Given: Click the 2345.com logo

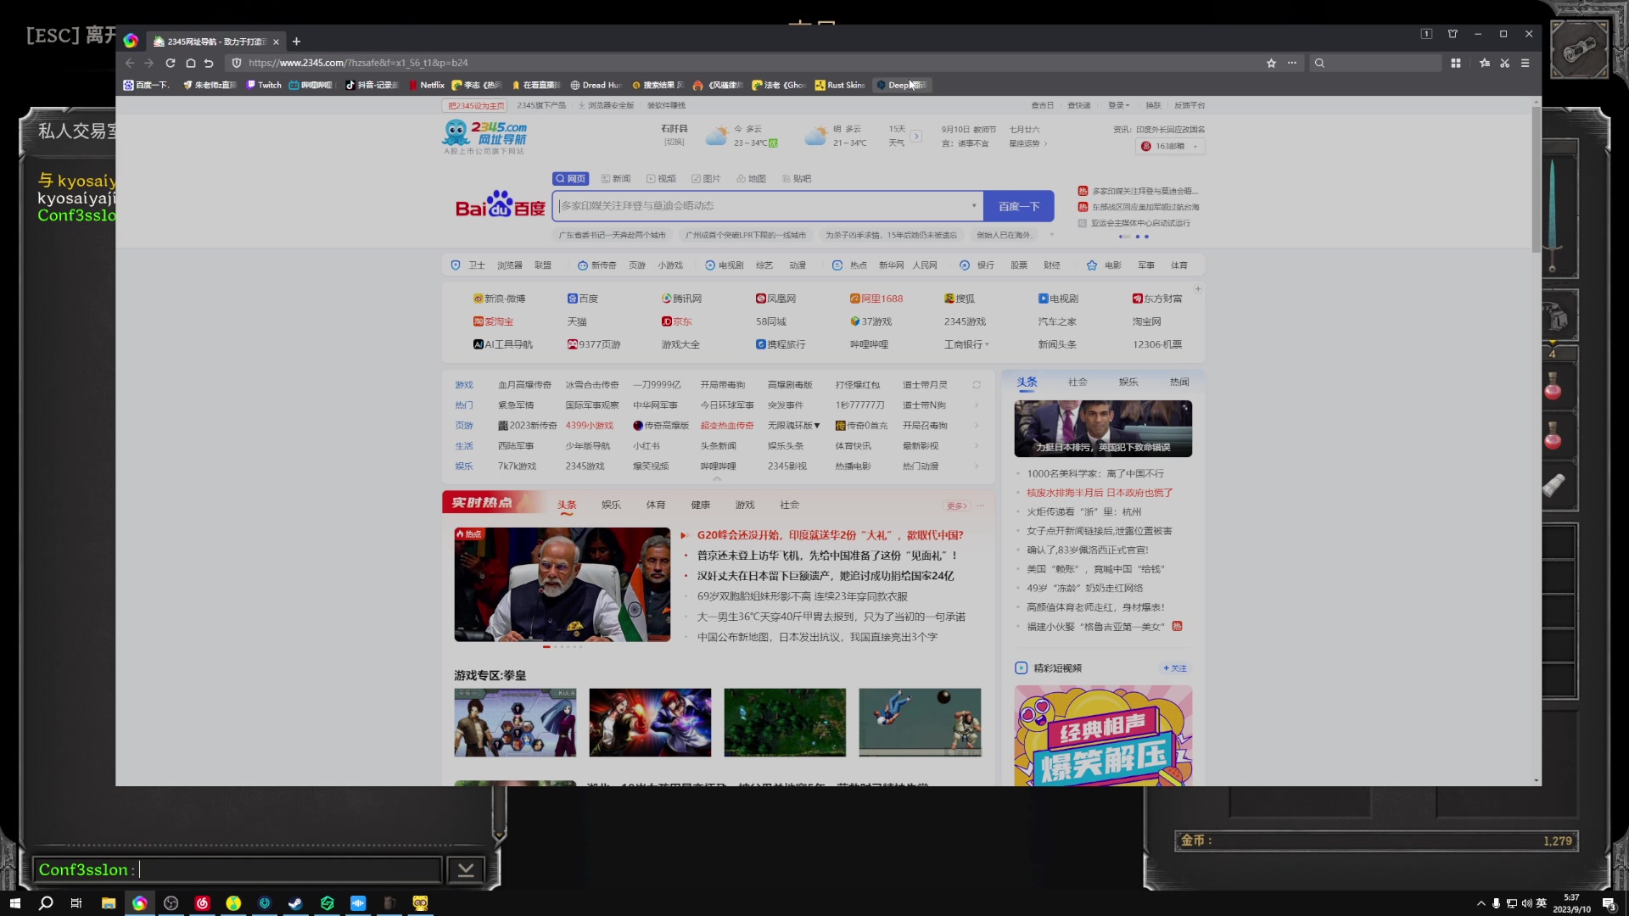Looking at the screenshot, I should 484,137.
